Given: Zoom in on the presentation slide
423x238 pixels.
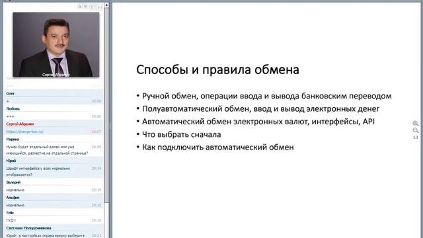Looking at the screenshot, I should [x=416, y=124].
